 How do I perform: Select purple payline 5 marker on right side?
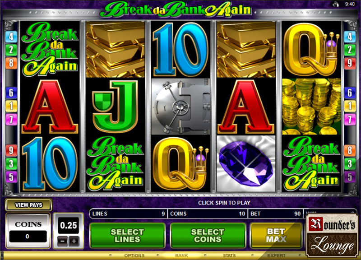350,177
